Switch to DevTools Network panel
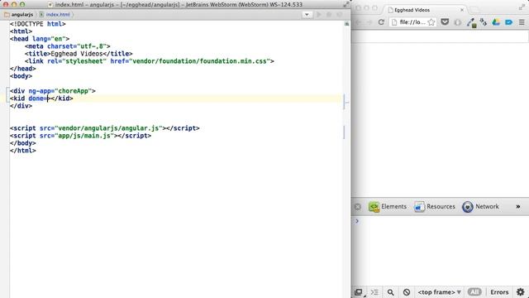Viewport: 529px width, 298px height. coord(480,206)
